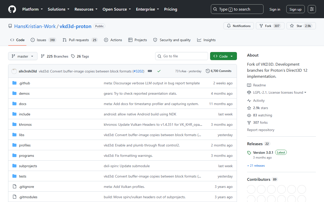Switch to the Actions tab
324x202 pixels.
[113, 40]
